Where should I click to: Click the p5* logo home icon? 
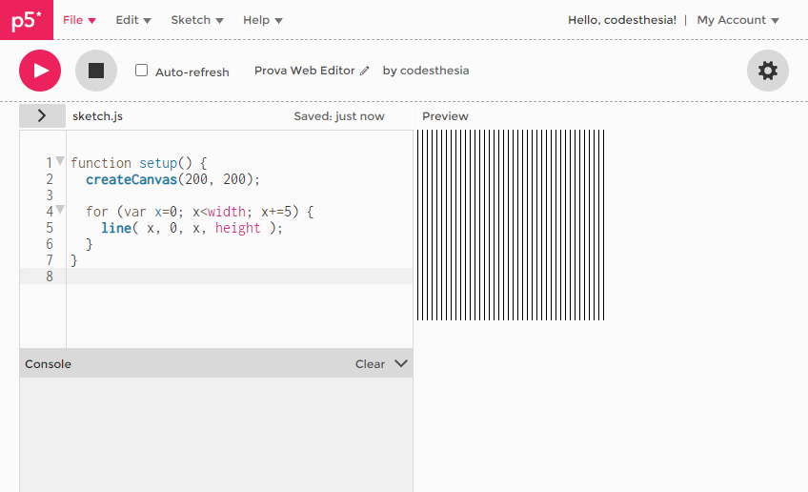[x=26, y=20]
